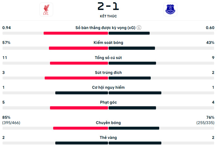This screenshot has width=219, height=147.
Task: Open the xG info tooltip icon
Action: (x=139, y=28)
